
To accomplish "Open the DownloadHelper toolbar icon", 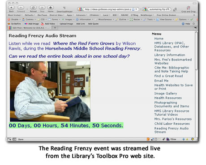I will point(64,8).
